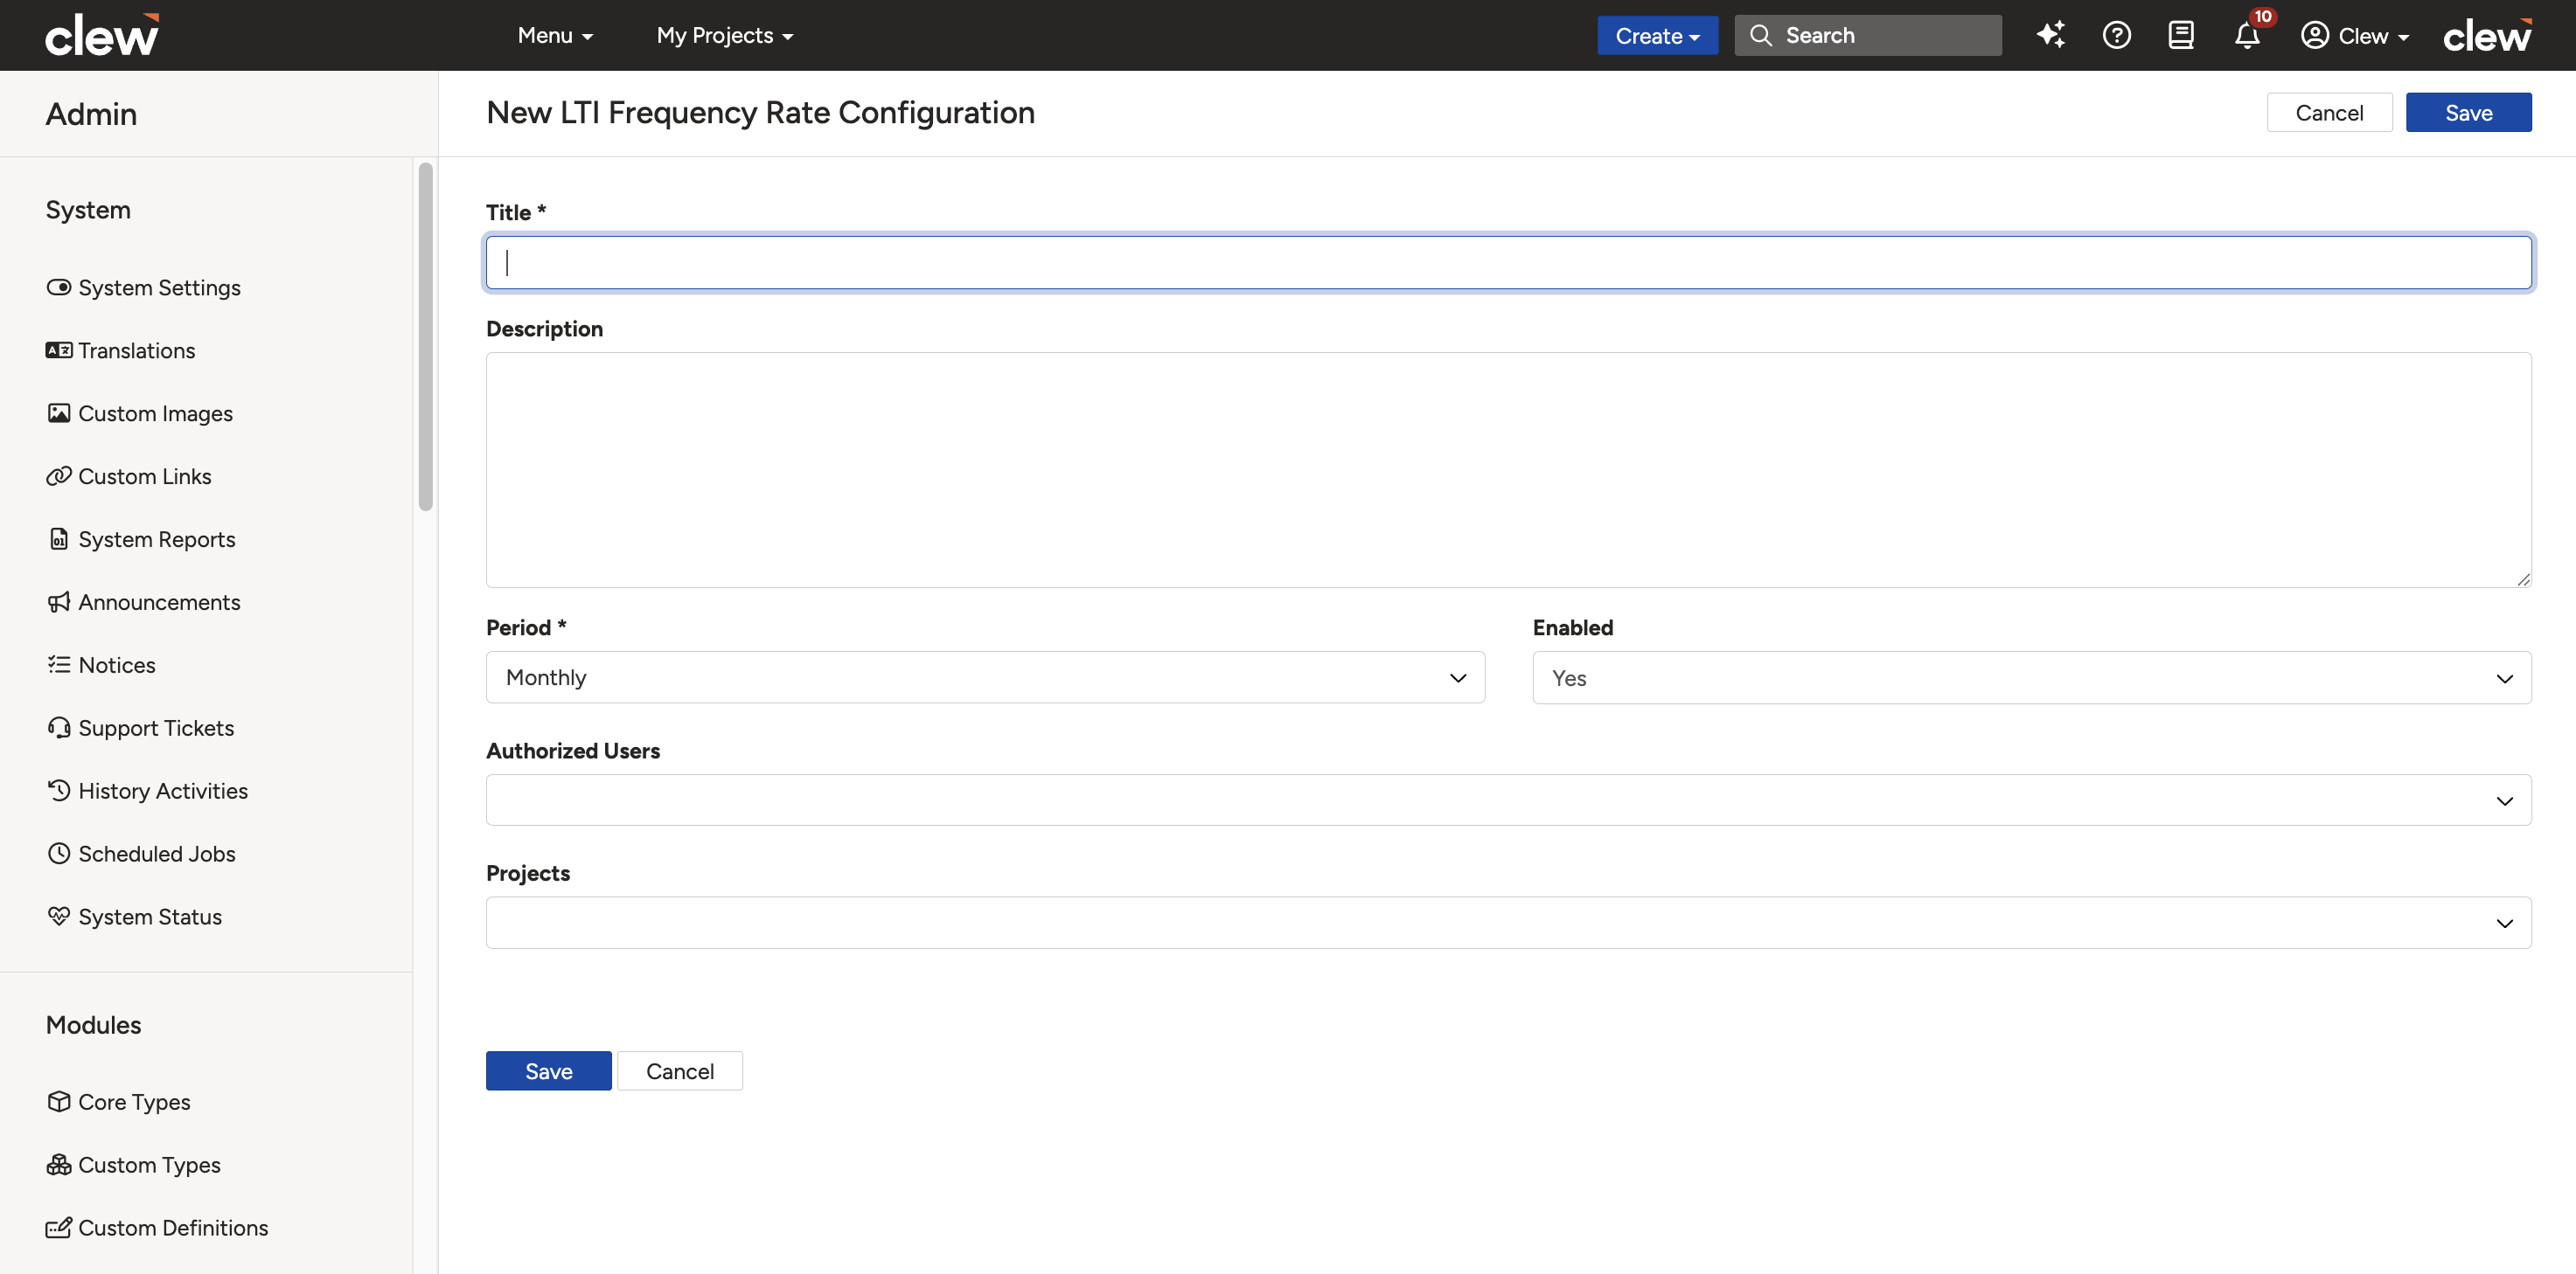Open the My Projects dropdown menu

[x=725, y=35]
